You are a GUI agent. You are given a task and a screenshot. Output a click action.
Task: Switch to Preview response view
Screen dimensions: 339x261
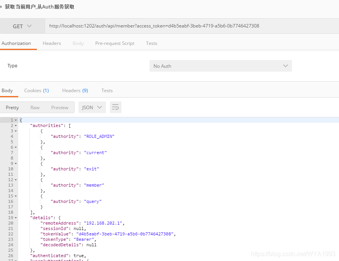pyautogui.click(x=60, y=108)
